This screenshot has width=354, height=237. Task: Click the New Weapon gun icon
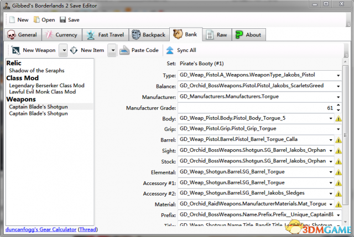(x=15, y=50)
